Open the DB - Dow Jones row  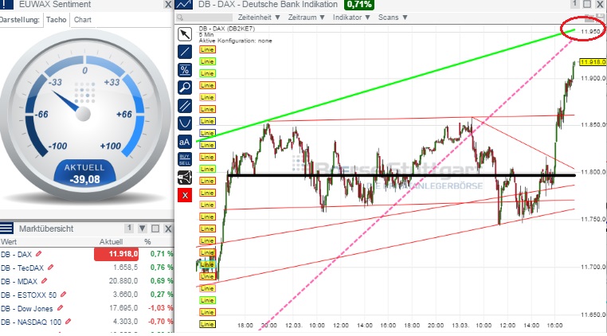click(x=87, y=308)
